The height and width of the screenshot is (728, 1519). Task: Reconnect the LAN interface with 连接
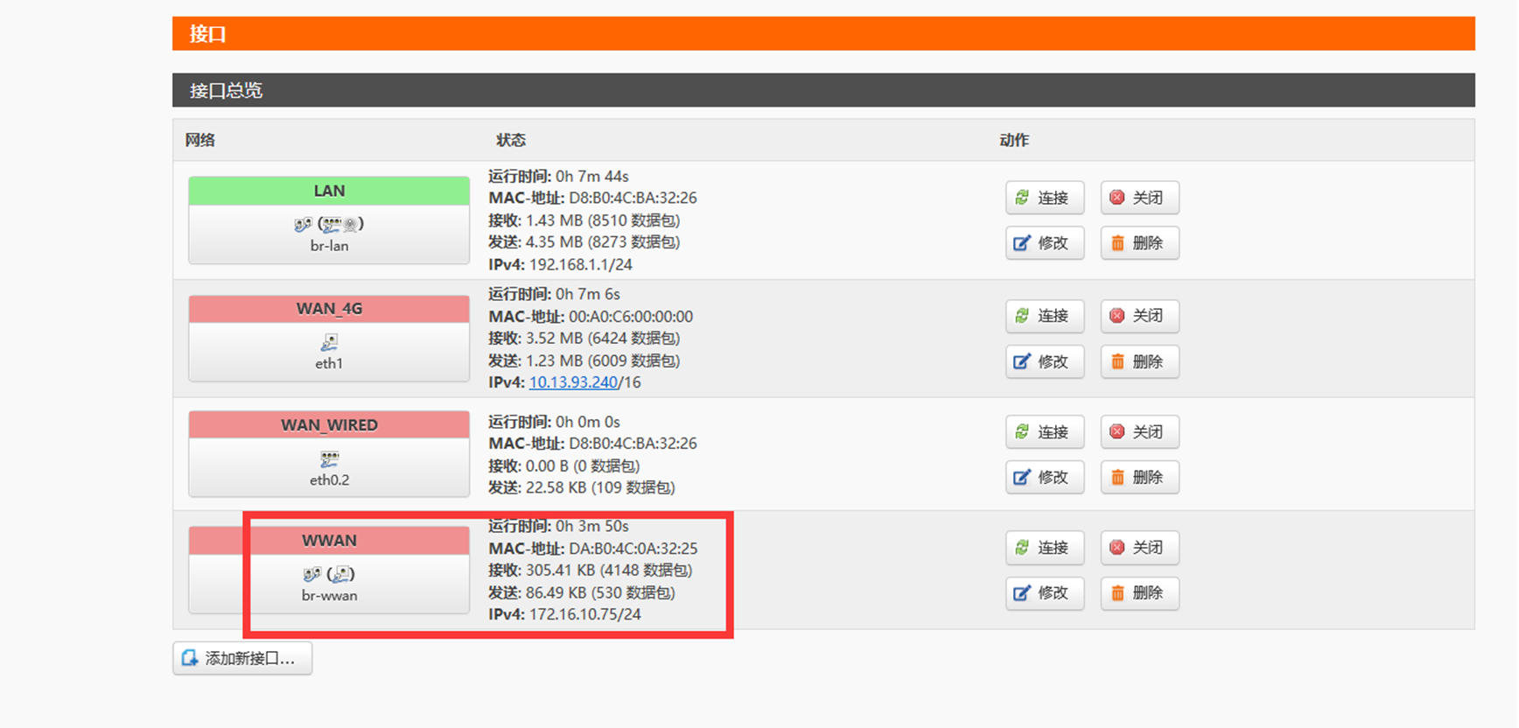1044,198
